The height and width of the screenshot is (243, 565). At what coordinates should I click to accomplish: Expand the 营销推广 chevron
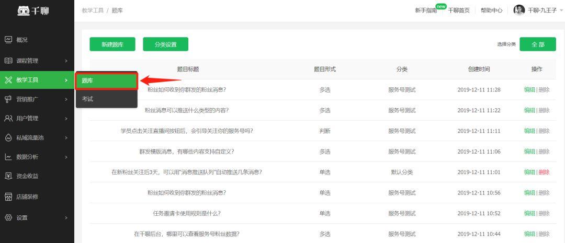[66, 99]
